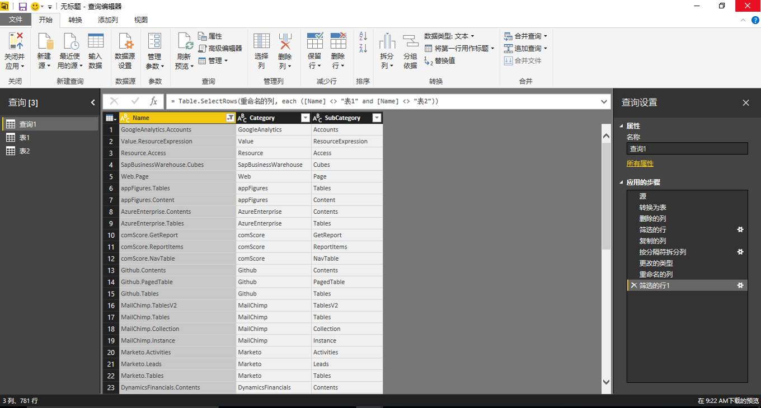Open settings gear for 筛选的行 step
The height and width of the screenshot is (408, 761).
coord(740,229)
